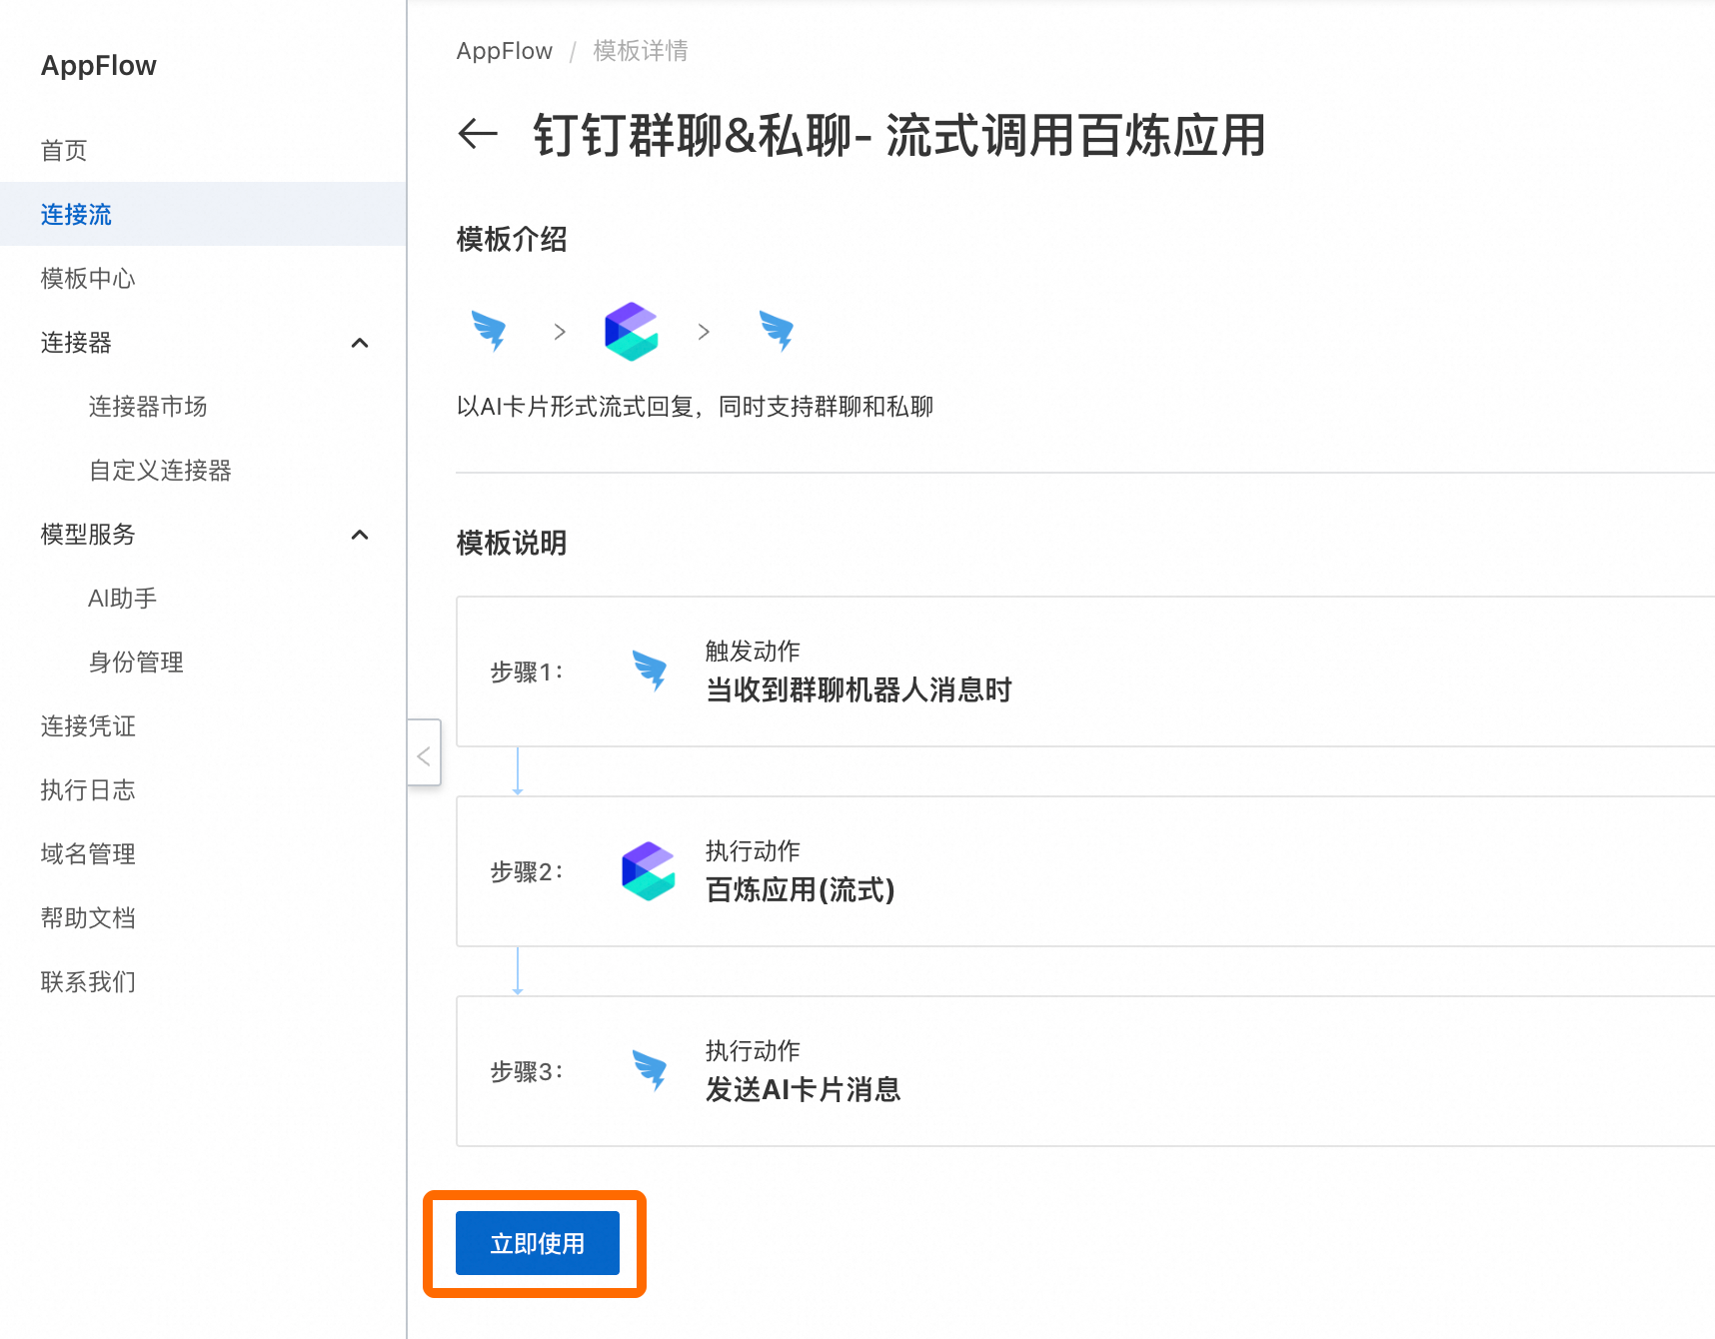Collapse the 连接器 menu group chevron

pyautogui.click(x=360, y=343)
